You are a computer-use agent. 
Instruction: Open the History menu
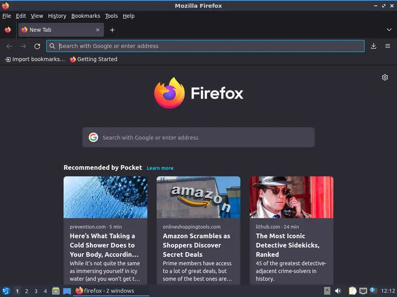[57, 16]
